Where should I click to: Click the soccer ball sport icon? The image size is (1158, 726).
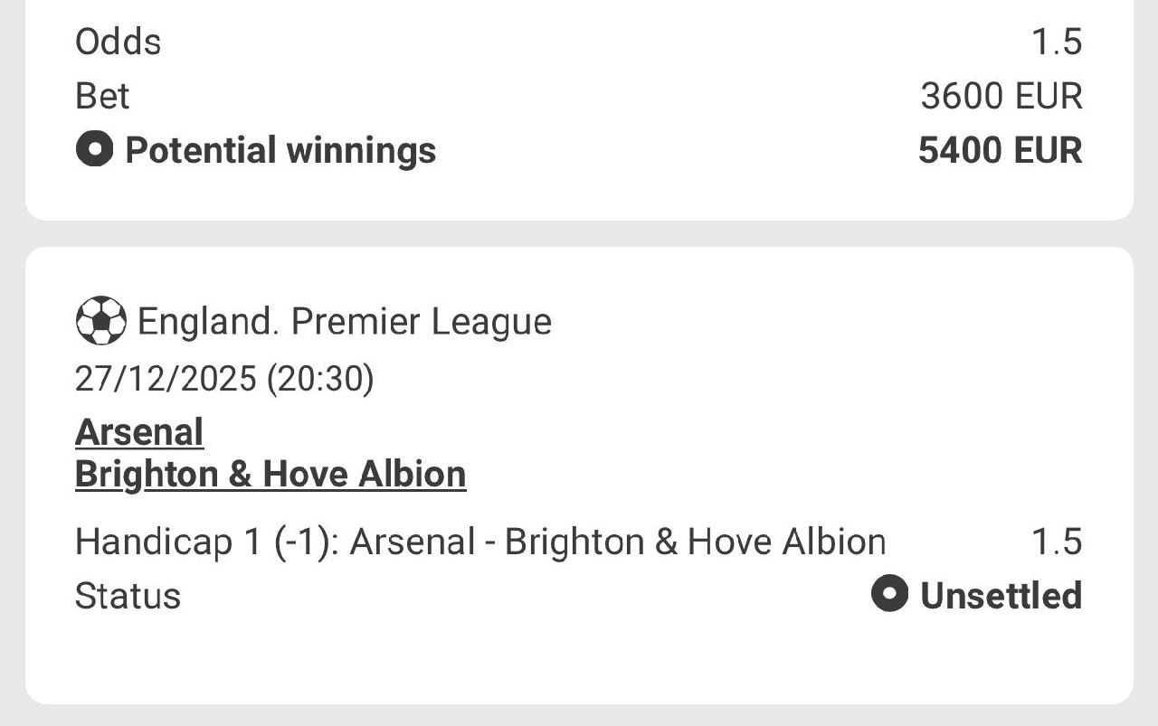click(100, 321)
